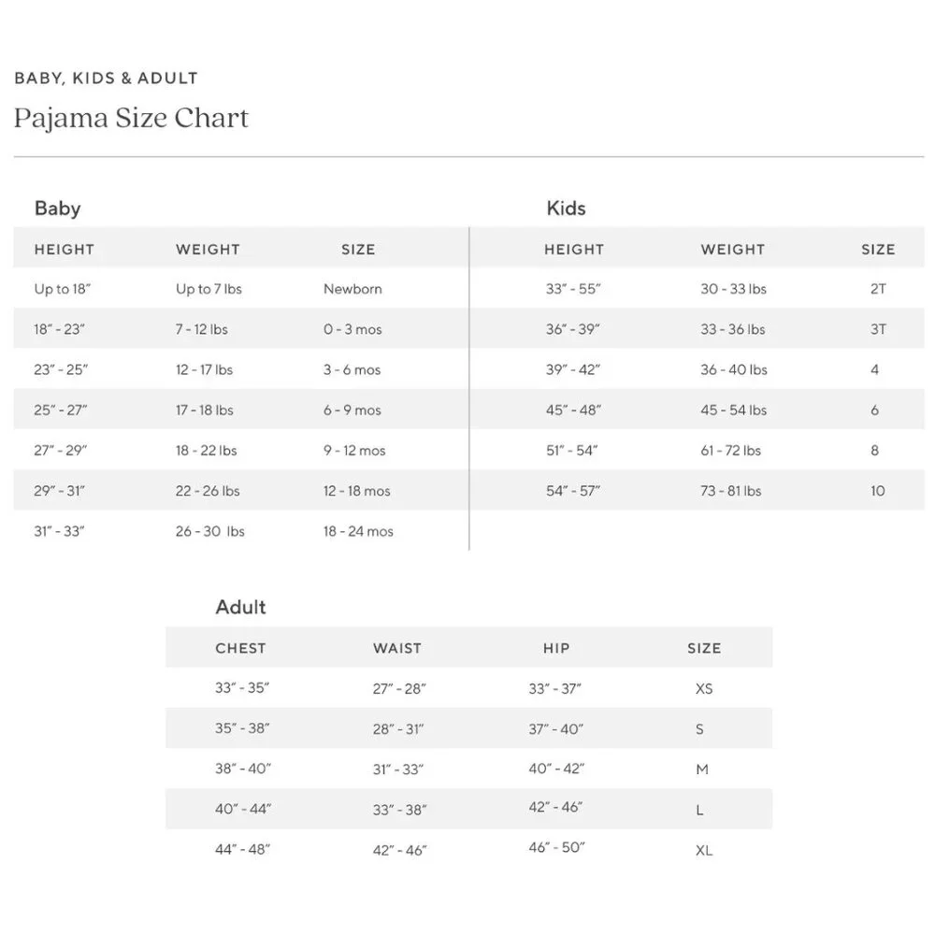
Task: Click the XL size in Adult table
Action: click(704, 850)
